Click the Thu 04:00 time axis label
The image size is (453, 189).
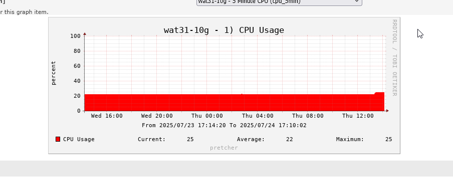click(x=258, y=116)
